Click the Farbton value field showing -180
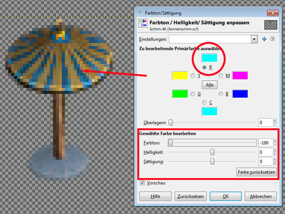Screen dimensions: 285x214 [266, 143]
